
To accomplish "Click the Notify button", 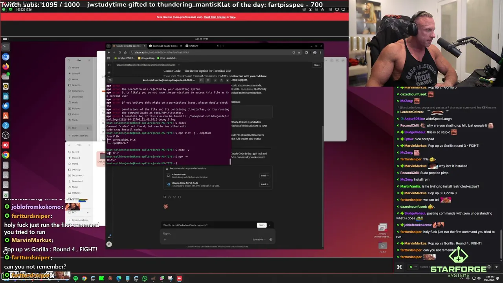I will pos(262,225).
